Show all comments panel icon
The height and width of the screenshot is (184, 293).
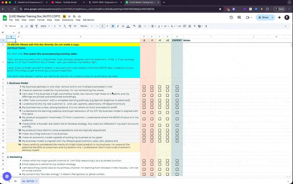[239, 17]
